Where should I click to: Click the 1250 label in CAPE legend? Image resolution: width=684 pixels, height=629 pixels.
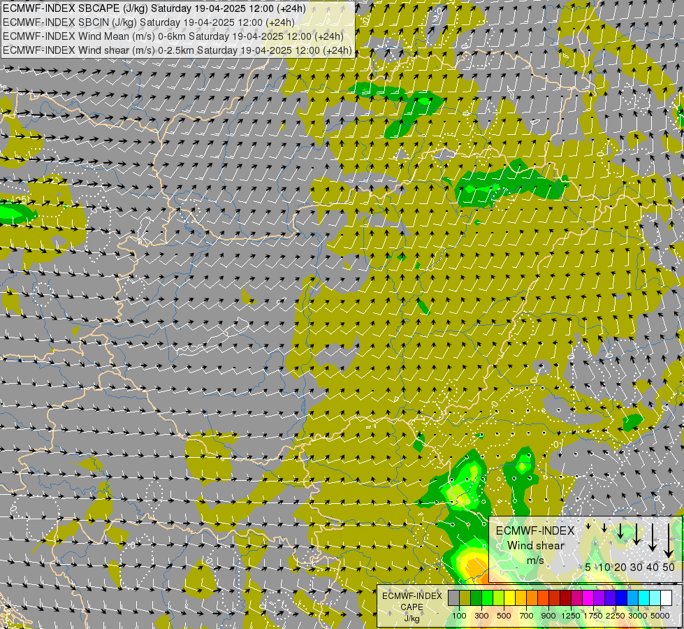(x=571, y=616)
